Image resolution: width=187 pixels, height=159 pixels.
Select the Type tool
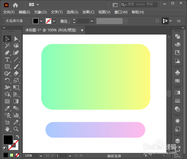[x=7, y=59]
